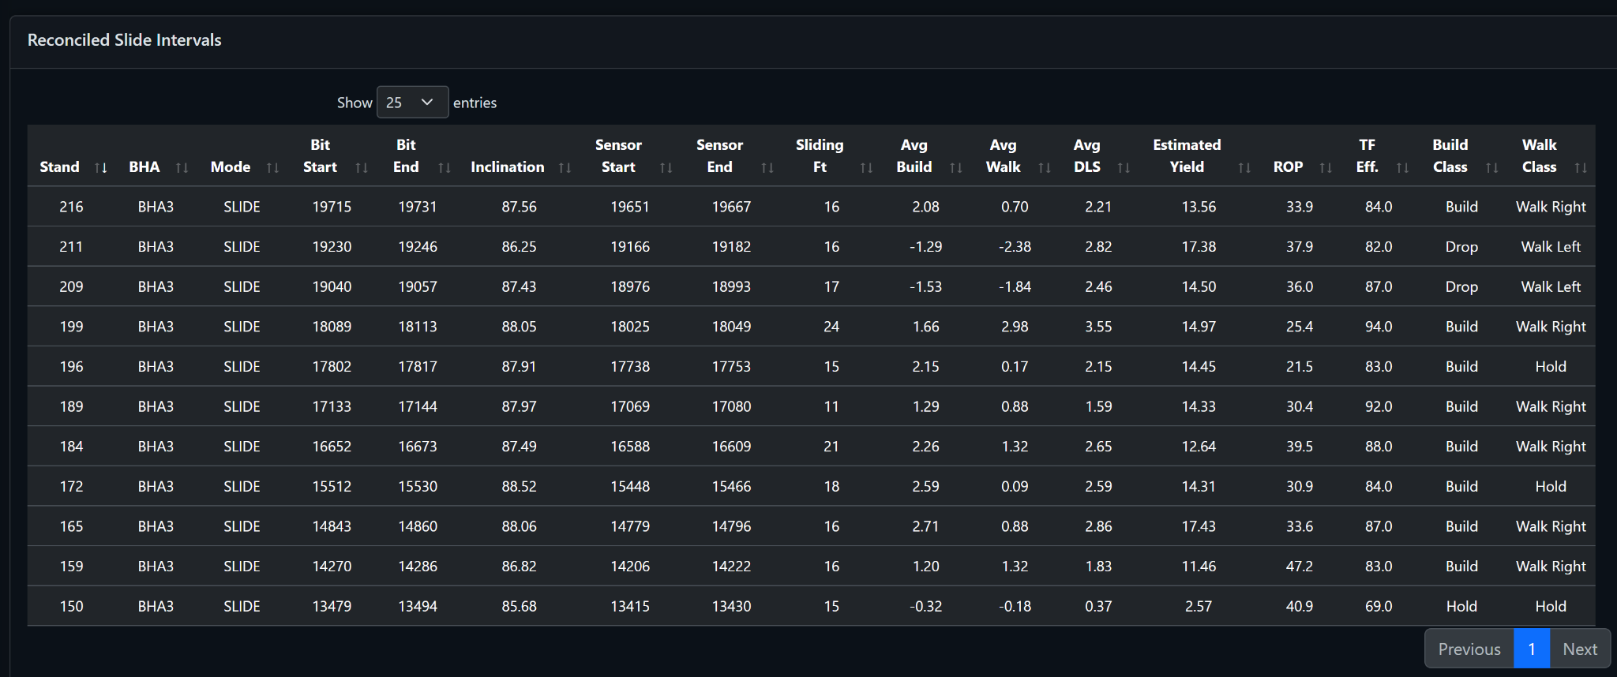Select stand 172 cell
Viewport: 1617px width, 677px height.
coord(72,487)
